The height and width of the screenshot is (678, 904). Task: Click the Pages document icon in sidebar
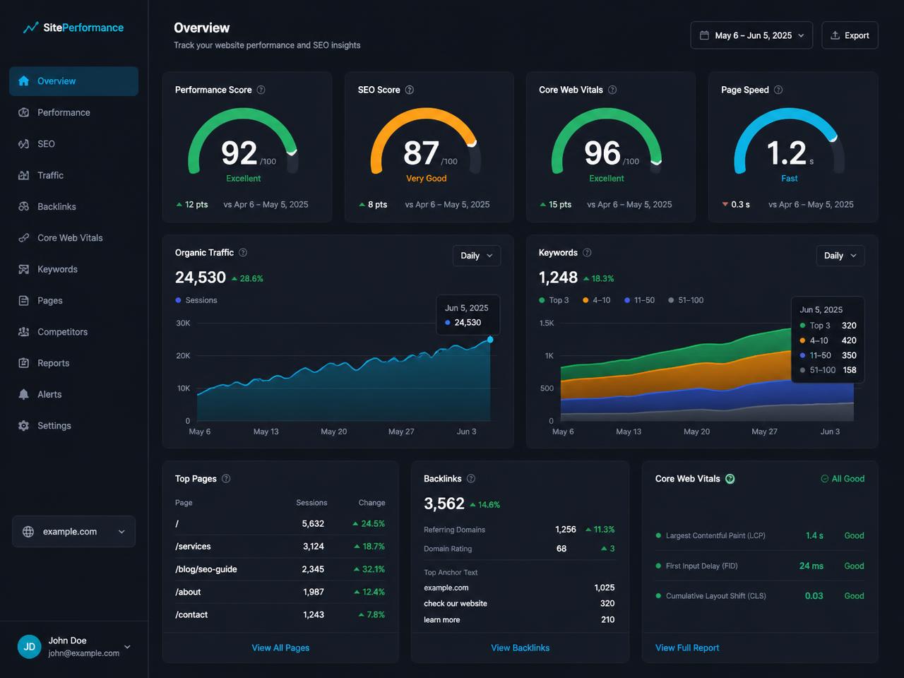(x=24, y=300)
